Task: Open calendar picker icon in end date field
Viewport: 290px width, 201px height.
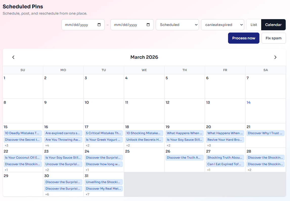Action: coord(148,25)
